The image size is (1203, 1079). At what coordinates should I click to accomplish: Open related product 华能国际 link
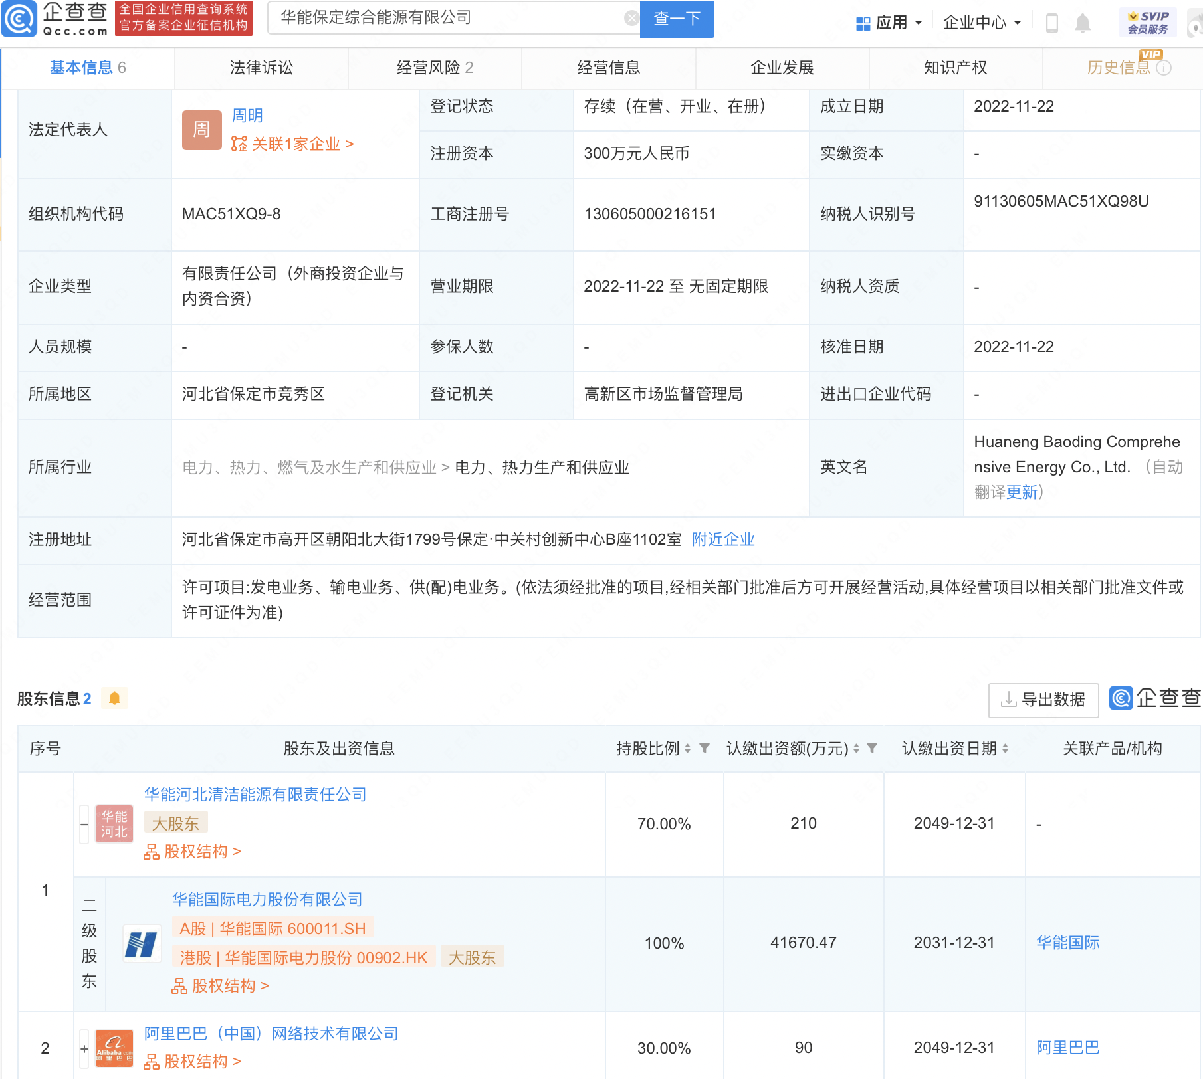(1068, 943)
